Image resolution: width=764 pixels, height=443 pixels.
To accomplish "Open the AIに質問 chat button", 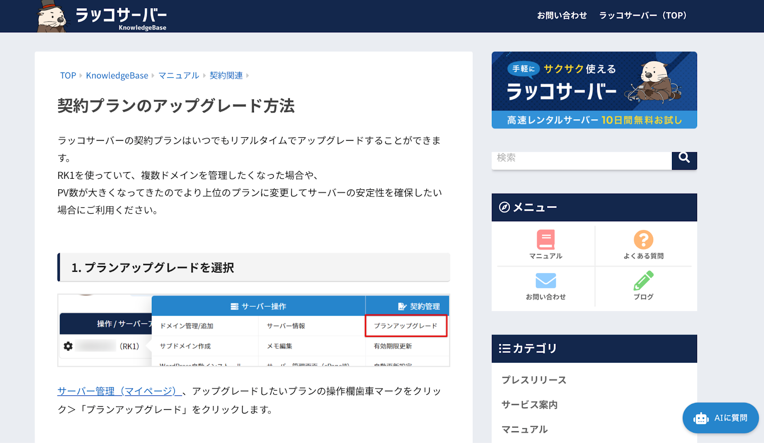I will [721, 418].
